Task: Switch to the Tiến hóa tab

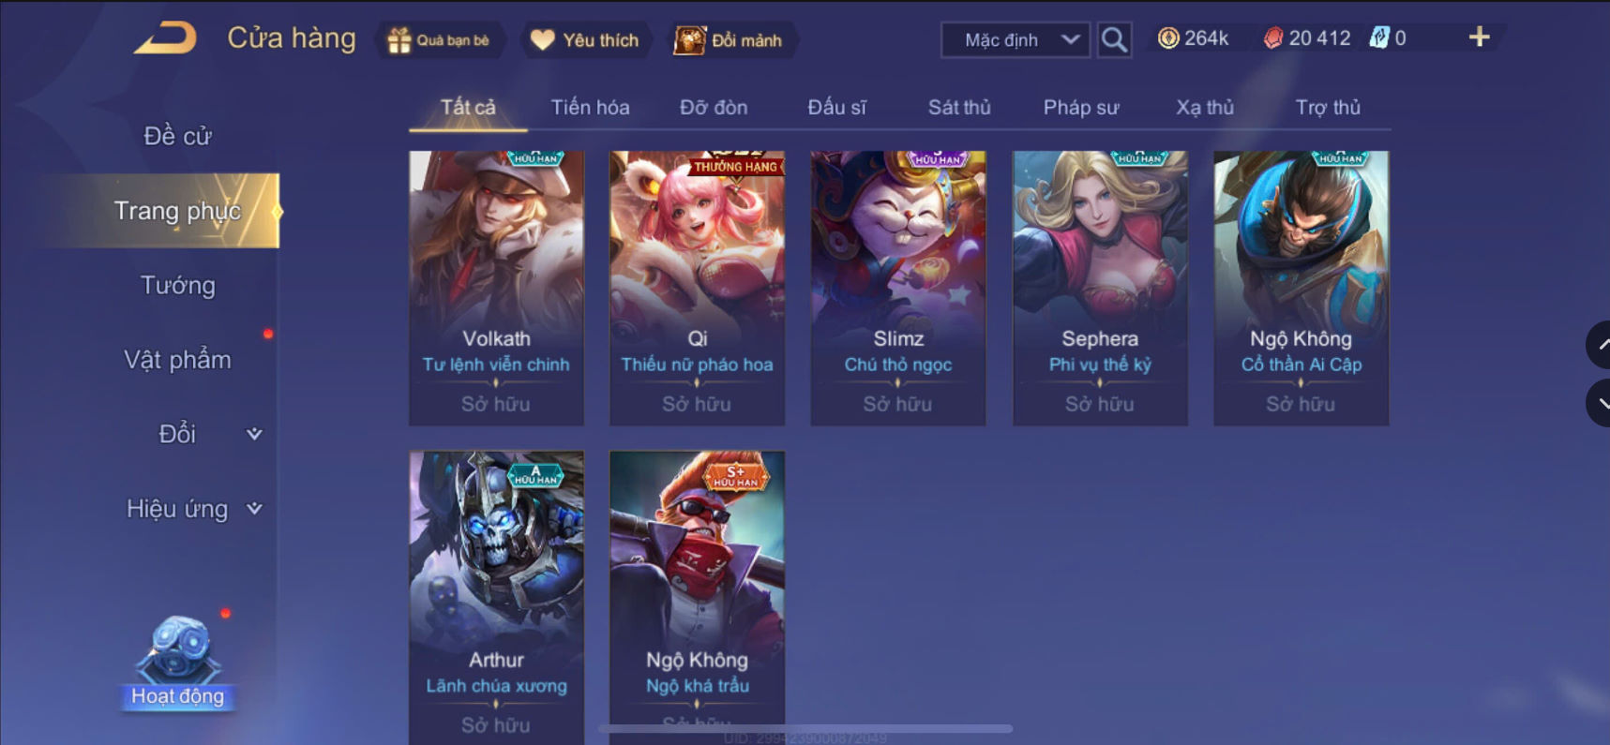Action: pos(590,107)
